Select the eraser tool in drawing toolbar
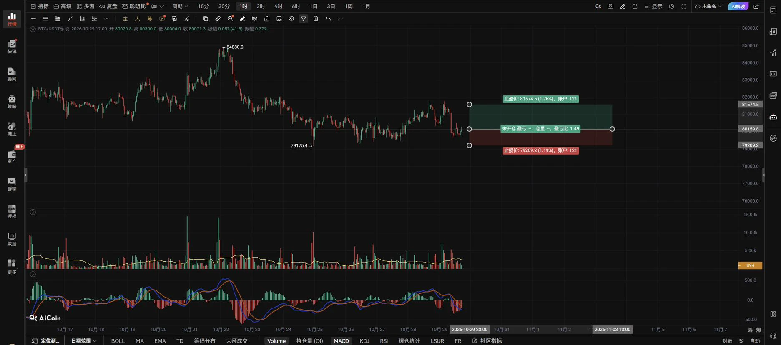781x345 pixels. pyautogui.click(x=242, y=19)
